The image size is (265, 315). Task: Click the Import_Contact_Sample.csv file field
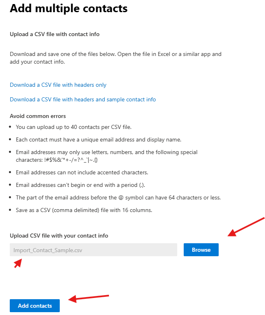[93, 250]
